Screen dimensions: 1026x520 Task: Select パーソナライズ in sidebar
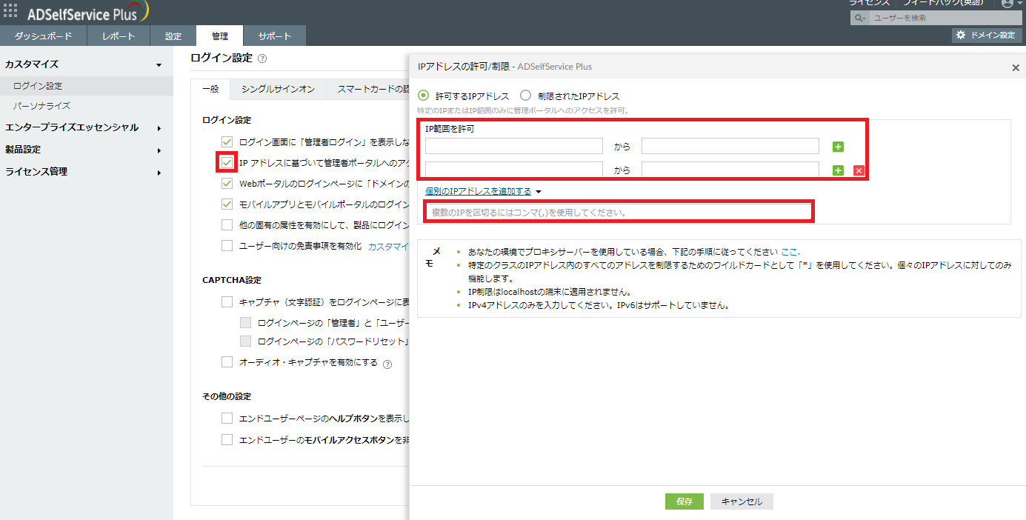click(x=42, y=106)
